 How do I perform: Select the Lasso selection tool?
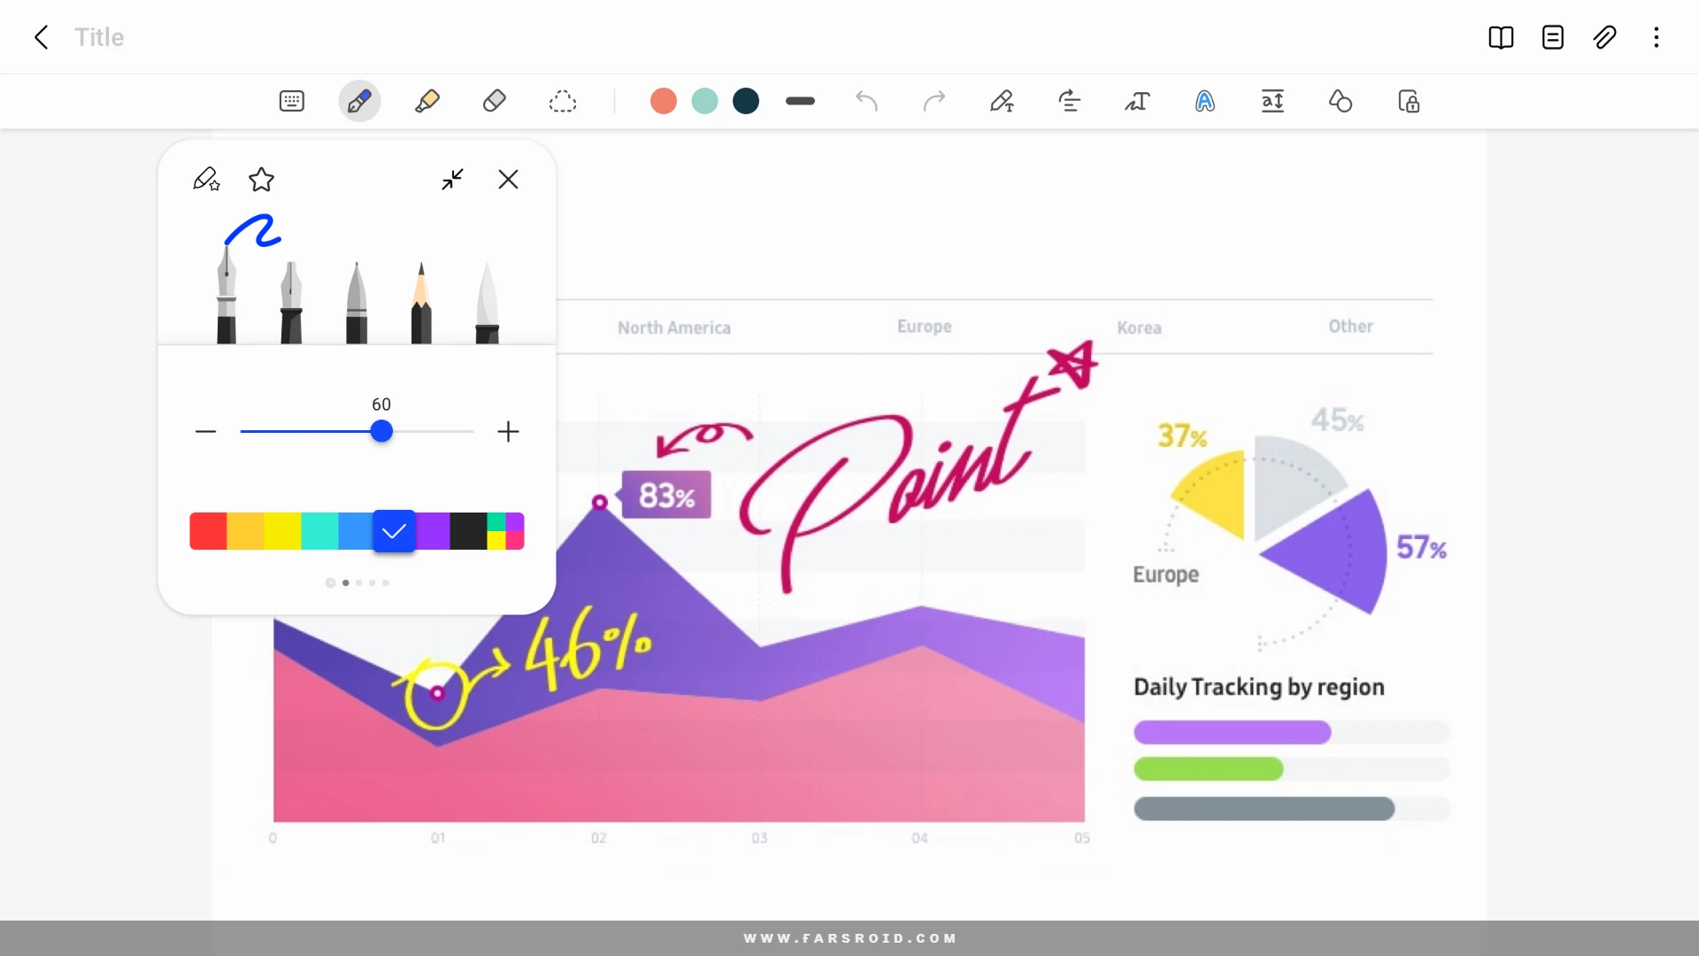(563, 101)
